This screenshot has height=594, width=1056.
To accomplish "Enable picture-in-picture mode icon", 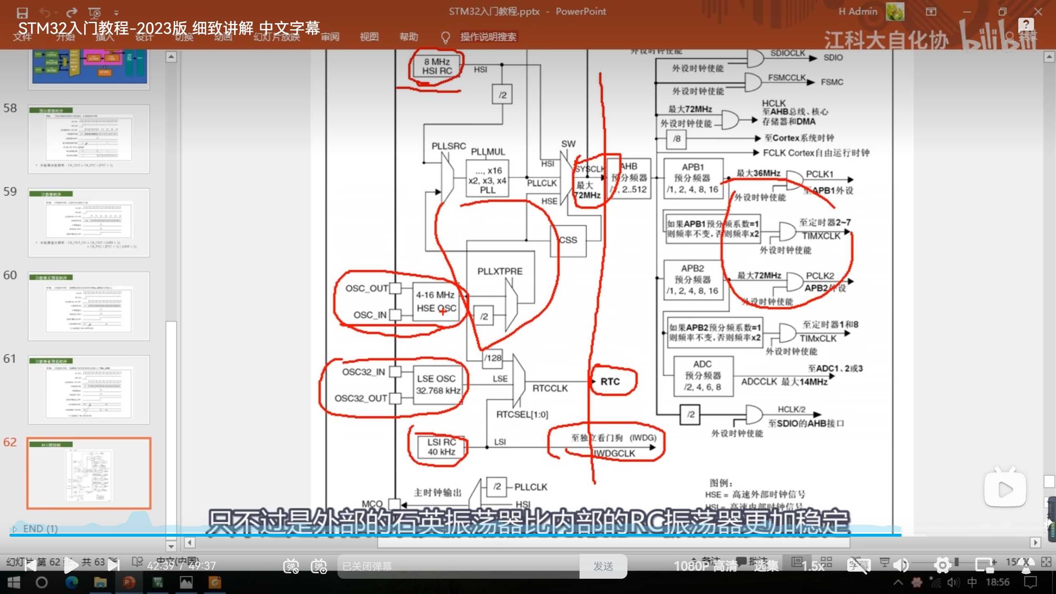I will coord(985,565).
